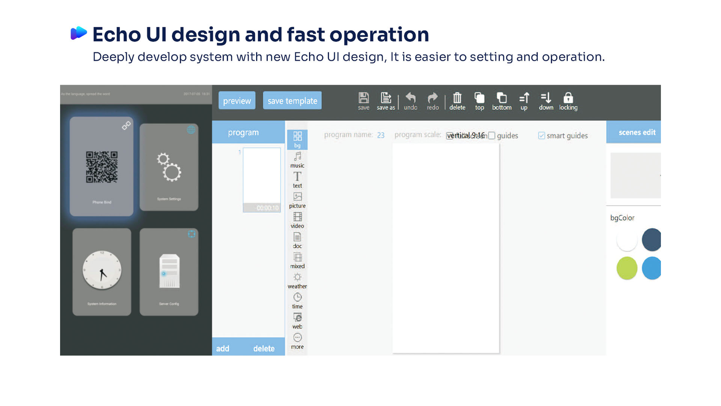This screenshot has width=721, height=406.
Task: Undo the last action
Action: pyautogui.click(x=410, y=101)
